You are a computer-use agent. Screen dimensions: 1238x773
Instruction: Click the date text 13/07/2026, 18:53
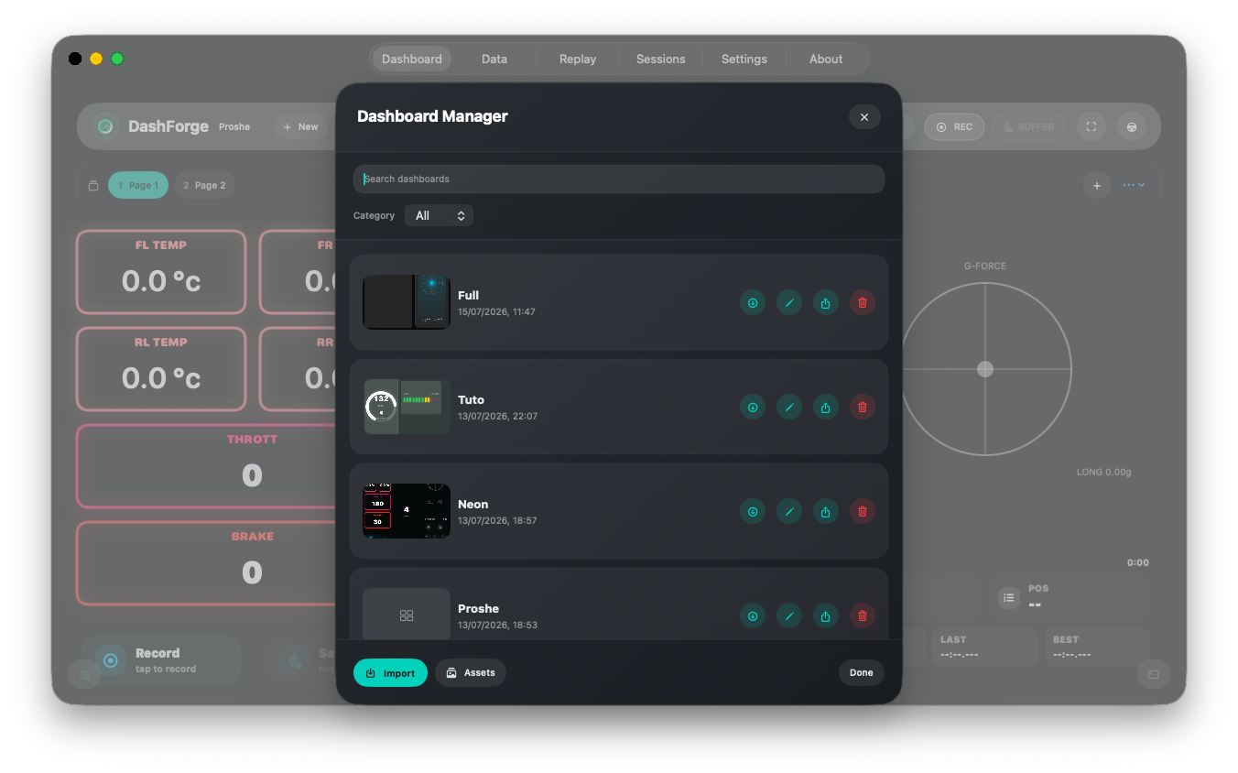[497, 625]
